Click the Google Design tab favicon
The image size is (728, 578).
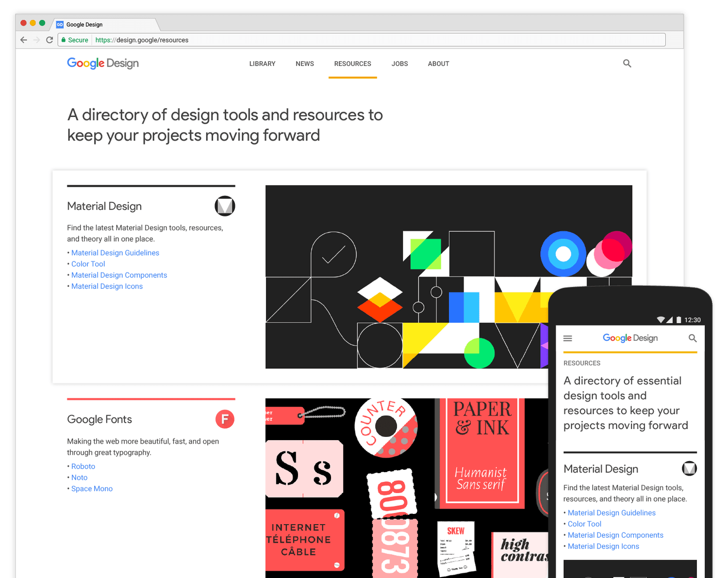[x=60, y=24]
